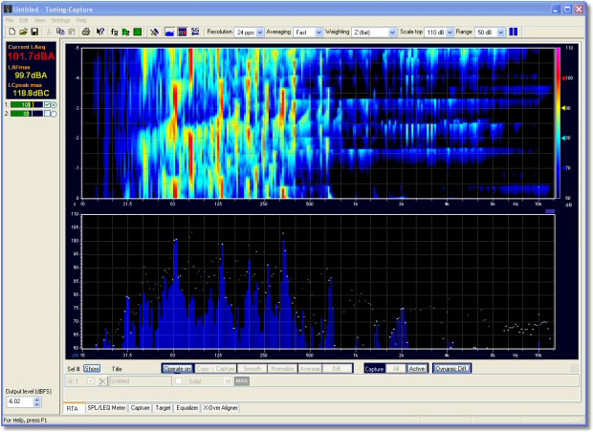Select the channel 1 radio indicator
Viewport: 593px width, 432px height.
(x=54, y=105)
